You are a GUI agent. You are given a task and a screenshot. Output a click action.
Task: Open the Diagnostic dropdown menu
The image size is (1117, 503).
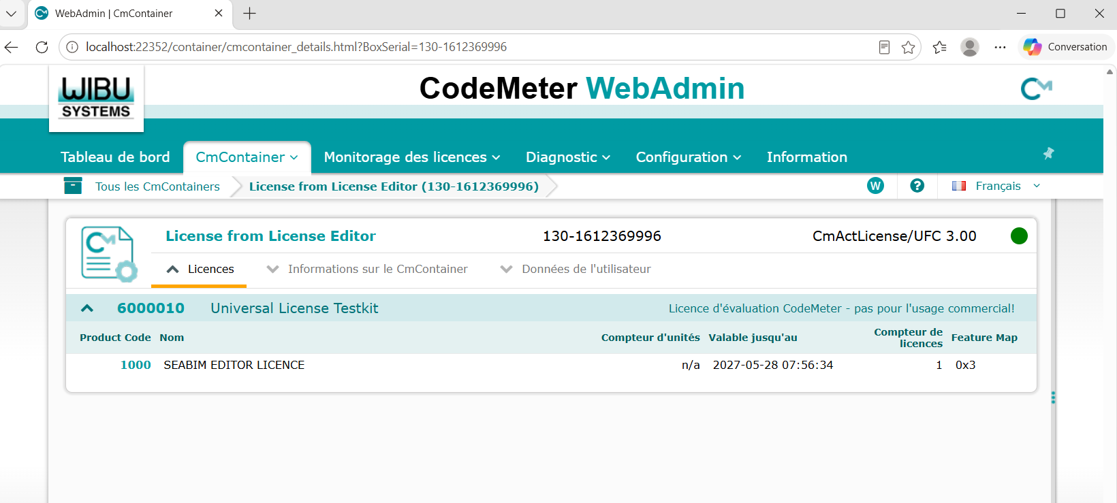pyautogui.click(x=568, y=157)
